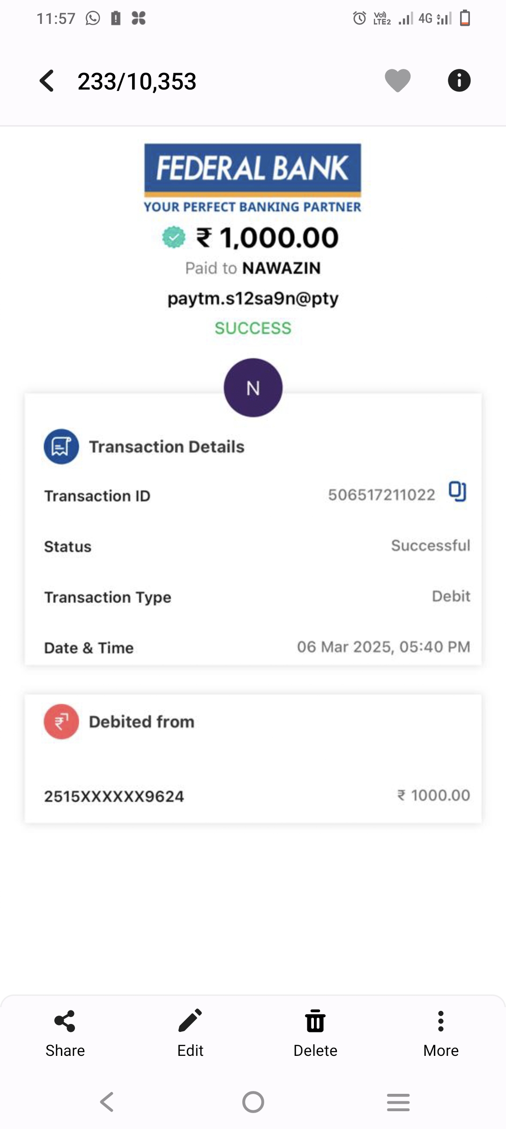Viewport: 506px width, 1129px height.
Task: Open Android recent apps menu button
Action: pos(398,1102)
